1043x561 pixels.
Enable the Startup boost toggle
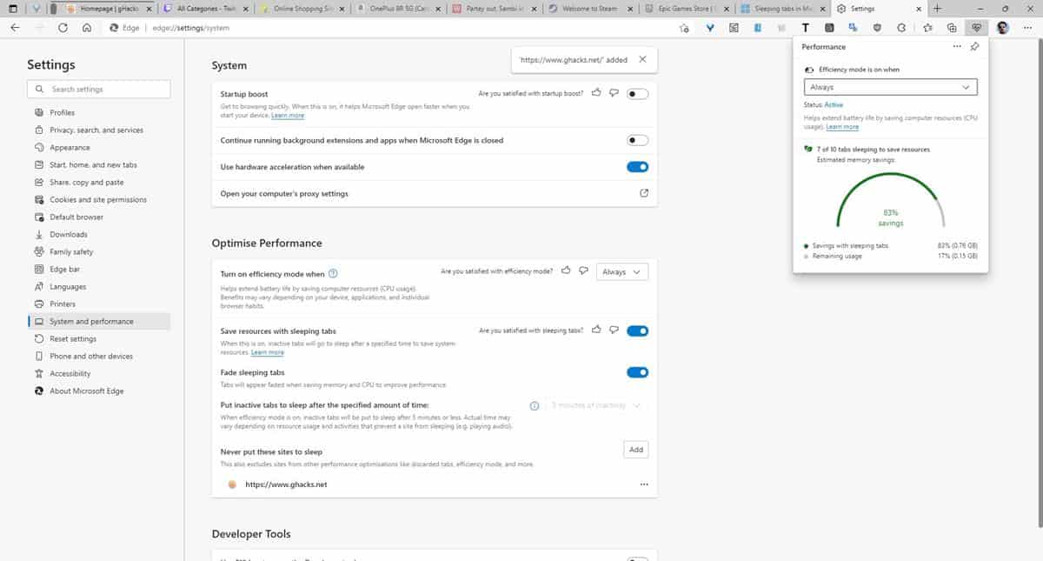pyautogui.click(x=637, y=93)
